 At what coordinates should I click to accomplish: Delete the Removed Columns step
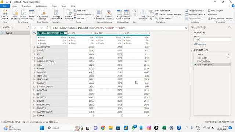pyautogui.click(x=195, y=65)
